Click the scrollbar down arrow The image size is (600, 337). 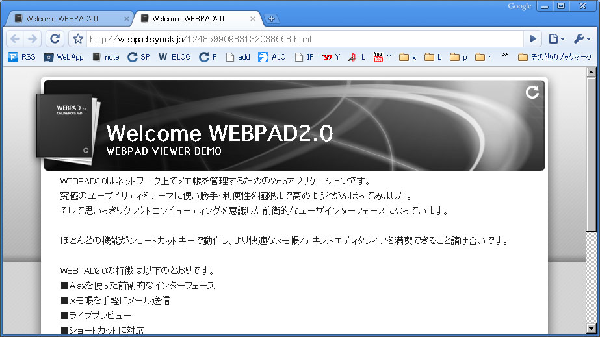click(x=591, y=329)
